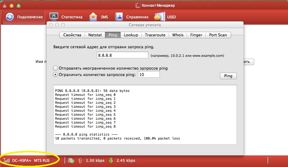Click the DC-HSPA+ network type text
The image size is (288, 167).
click(x=22, y=161)
